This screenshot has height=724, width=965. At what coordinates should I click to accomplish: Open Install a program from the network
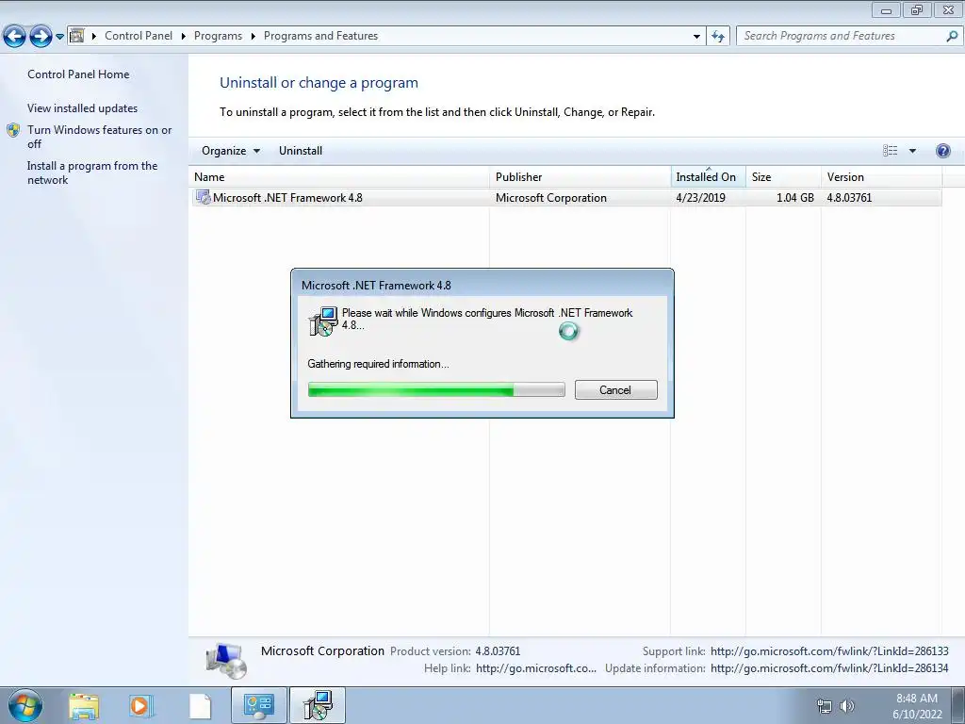coord(92,173)
